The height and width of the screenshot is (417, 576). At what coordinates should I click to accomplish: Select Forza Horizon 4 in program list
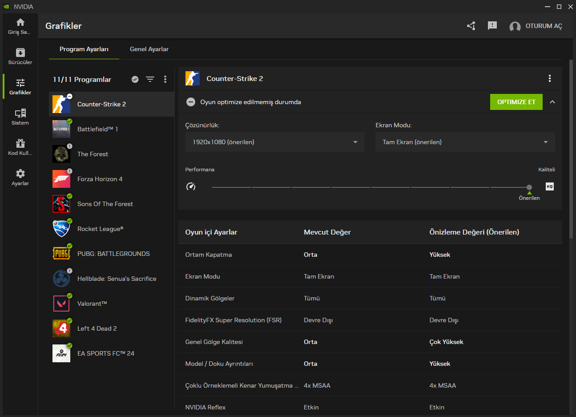[100, 179]
